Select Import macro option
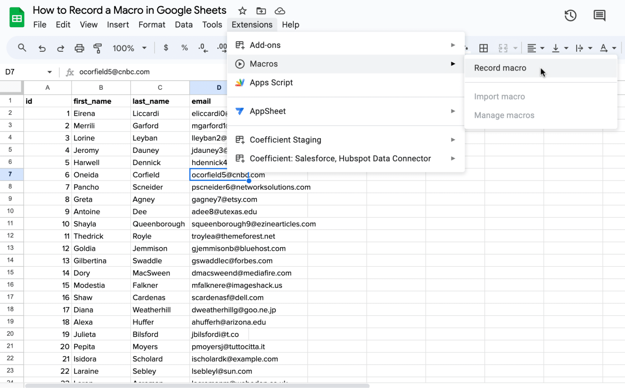Image resolution: width=625 pixels, height=388 pixels. pos(541,97)
